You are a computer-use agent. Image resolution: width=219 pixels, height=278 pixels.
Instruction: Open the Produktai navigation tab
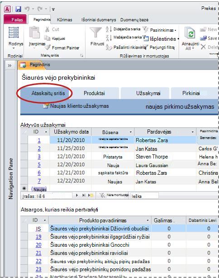point(94,93)
